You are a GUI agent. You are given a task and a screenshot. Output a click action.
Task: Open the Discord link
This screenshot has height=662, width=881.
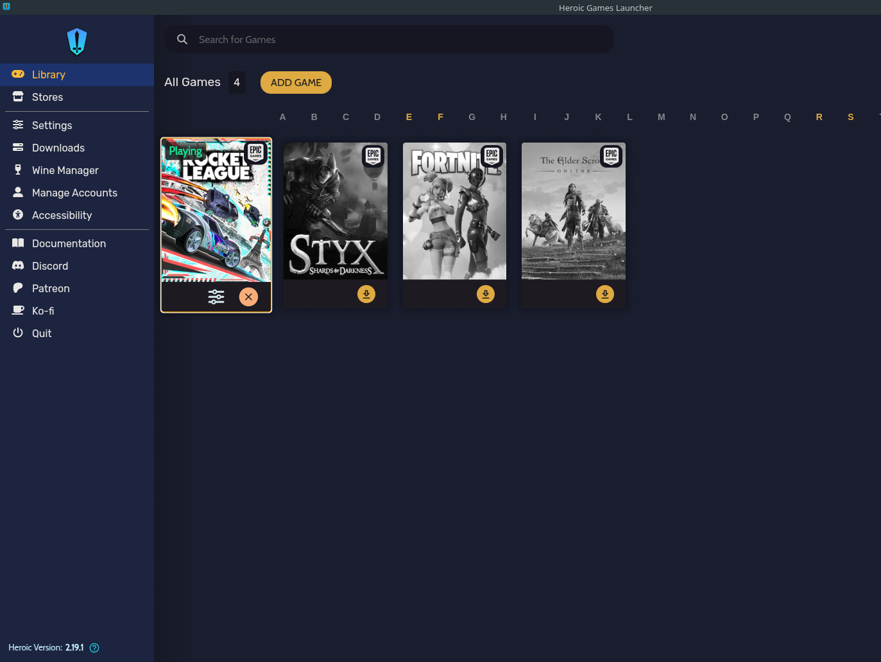(77, 266)
